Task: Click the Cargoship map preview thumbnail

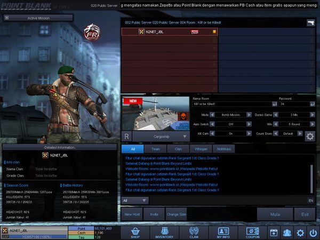Action: 156,114
